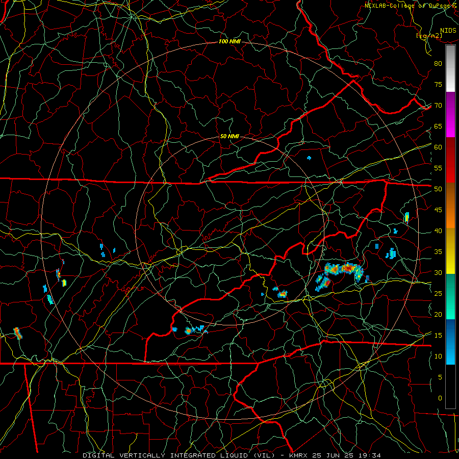This screenshot has width=459, height=459.
Task: Pick the yellow segment of the color scale
Action: pyautogui.click(x=450, y=251)
